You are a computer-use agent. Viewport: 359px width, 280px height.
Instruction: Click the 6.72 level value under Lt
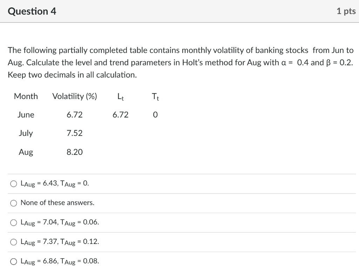coord(120,115)
